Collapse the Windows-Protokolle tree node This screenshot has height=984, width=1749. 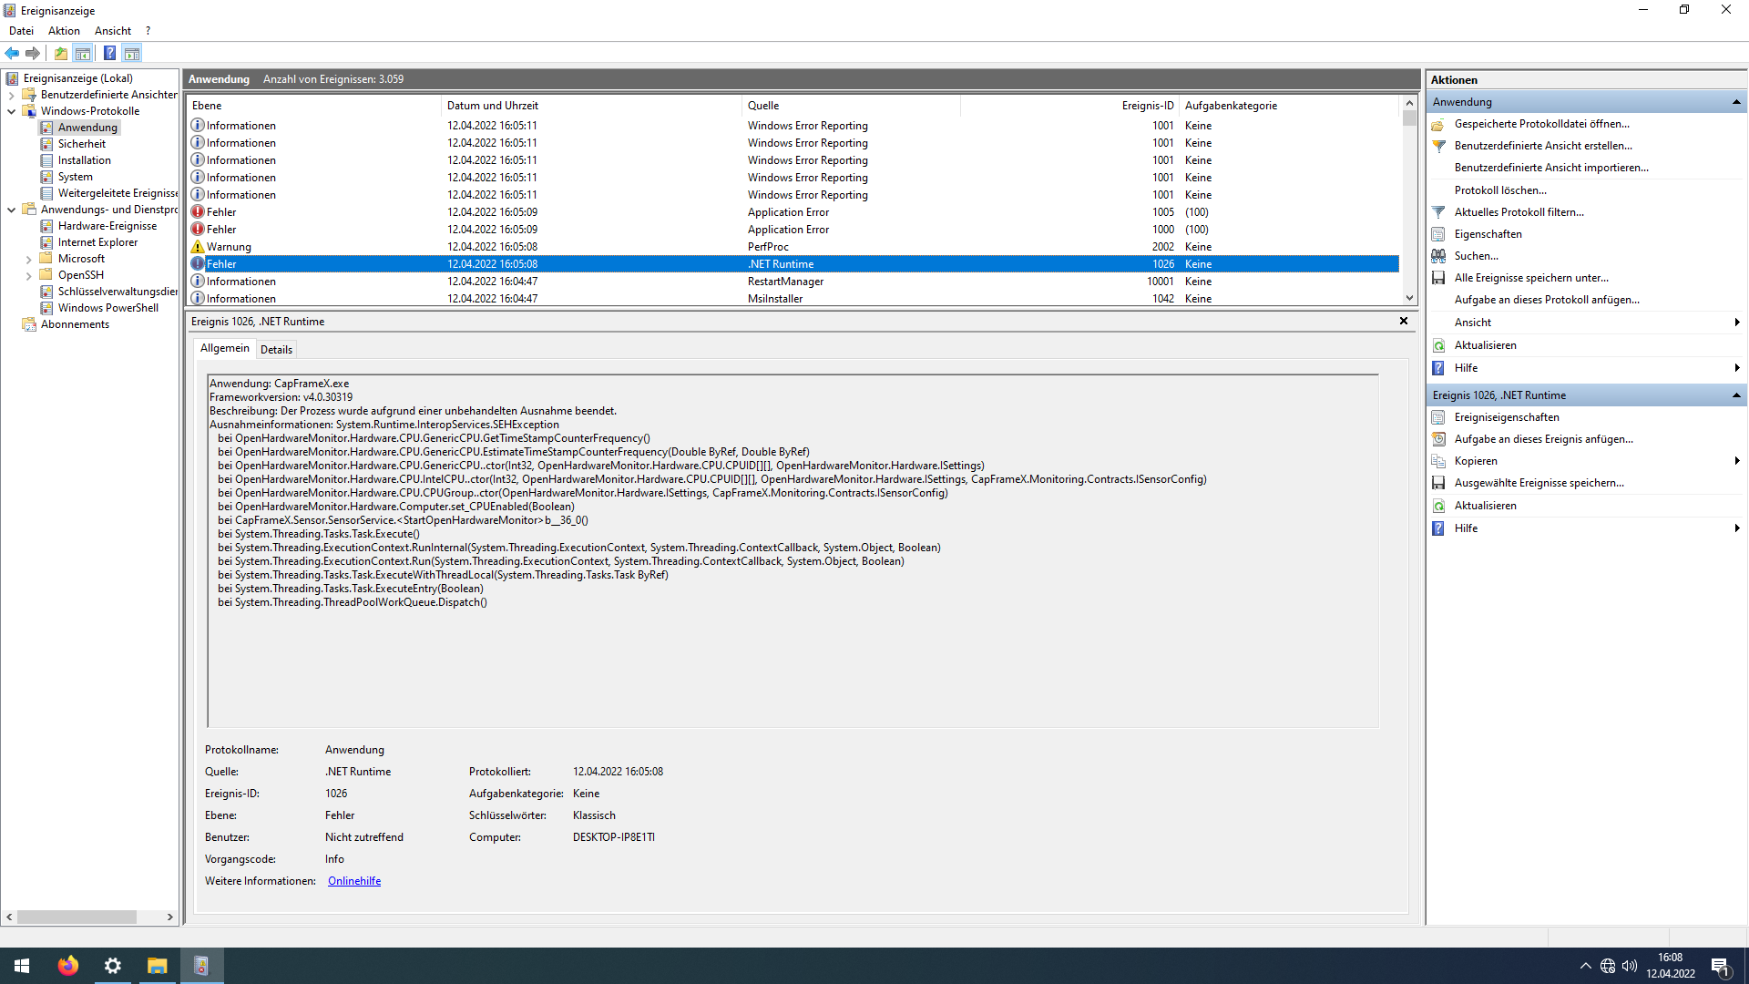coord(11,111)
